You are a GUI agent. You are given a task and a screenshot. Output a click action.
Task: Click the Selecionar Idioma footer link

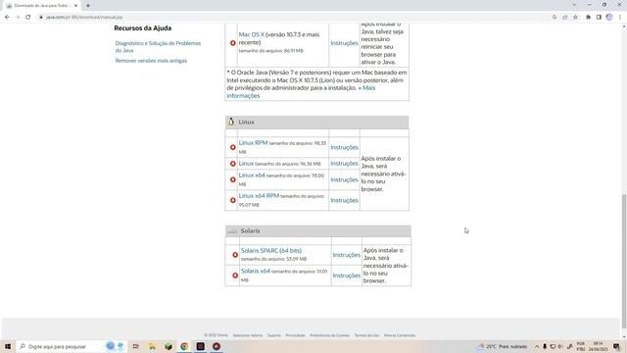[248, 335]
